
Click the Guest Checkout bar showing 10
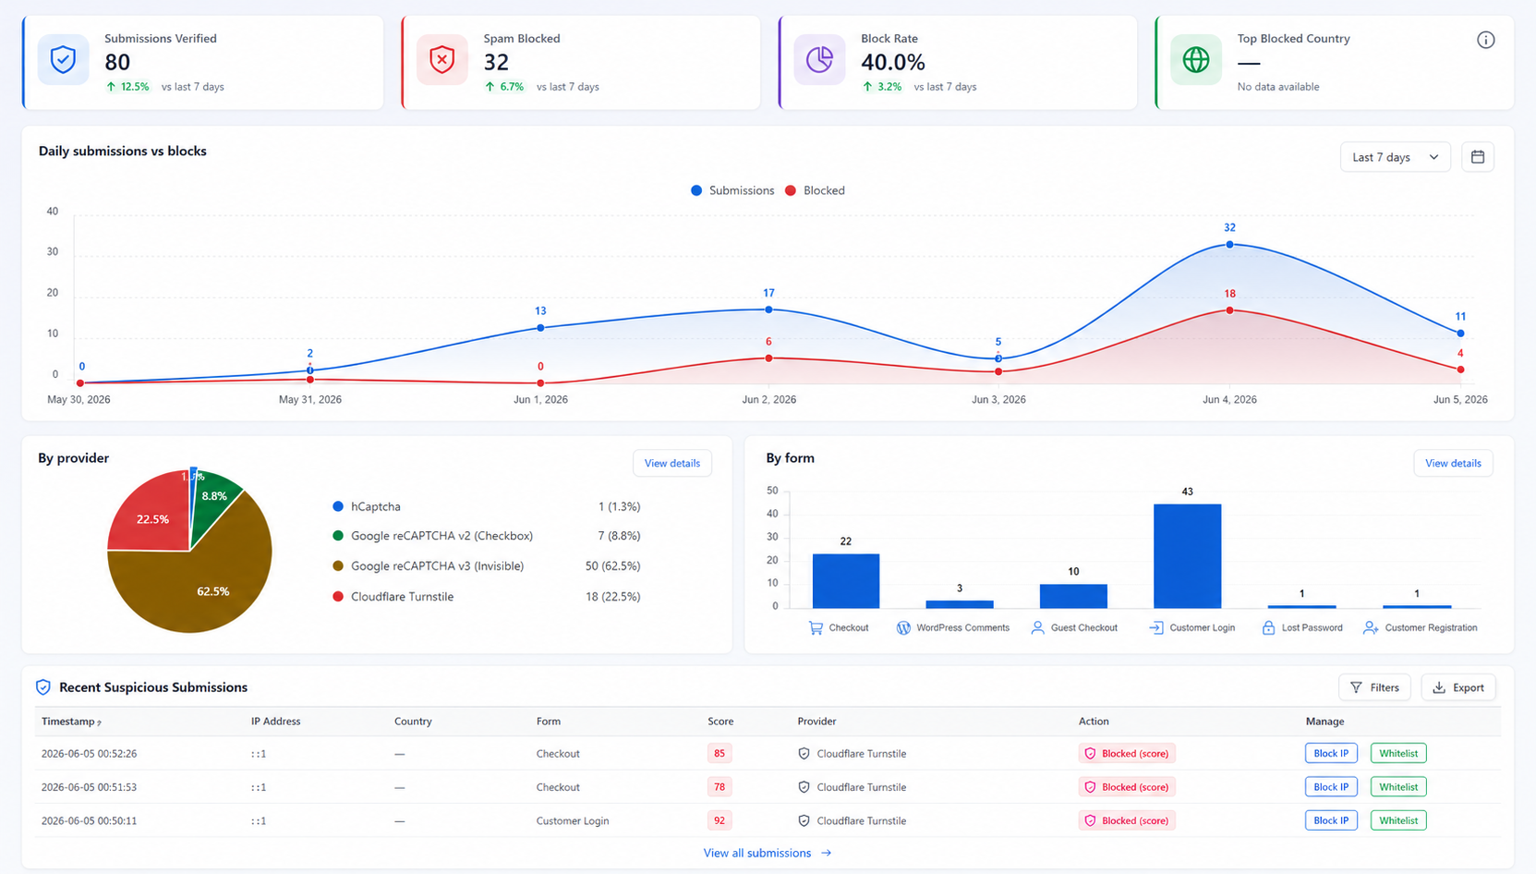pyautogui.click(x=1073, y=596)
